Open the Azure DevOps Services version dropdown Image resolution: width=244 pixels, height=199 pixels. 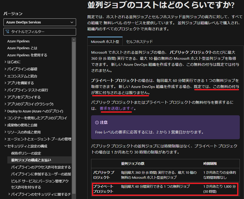click(40, 22)
